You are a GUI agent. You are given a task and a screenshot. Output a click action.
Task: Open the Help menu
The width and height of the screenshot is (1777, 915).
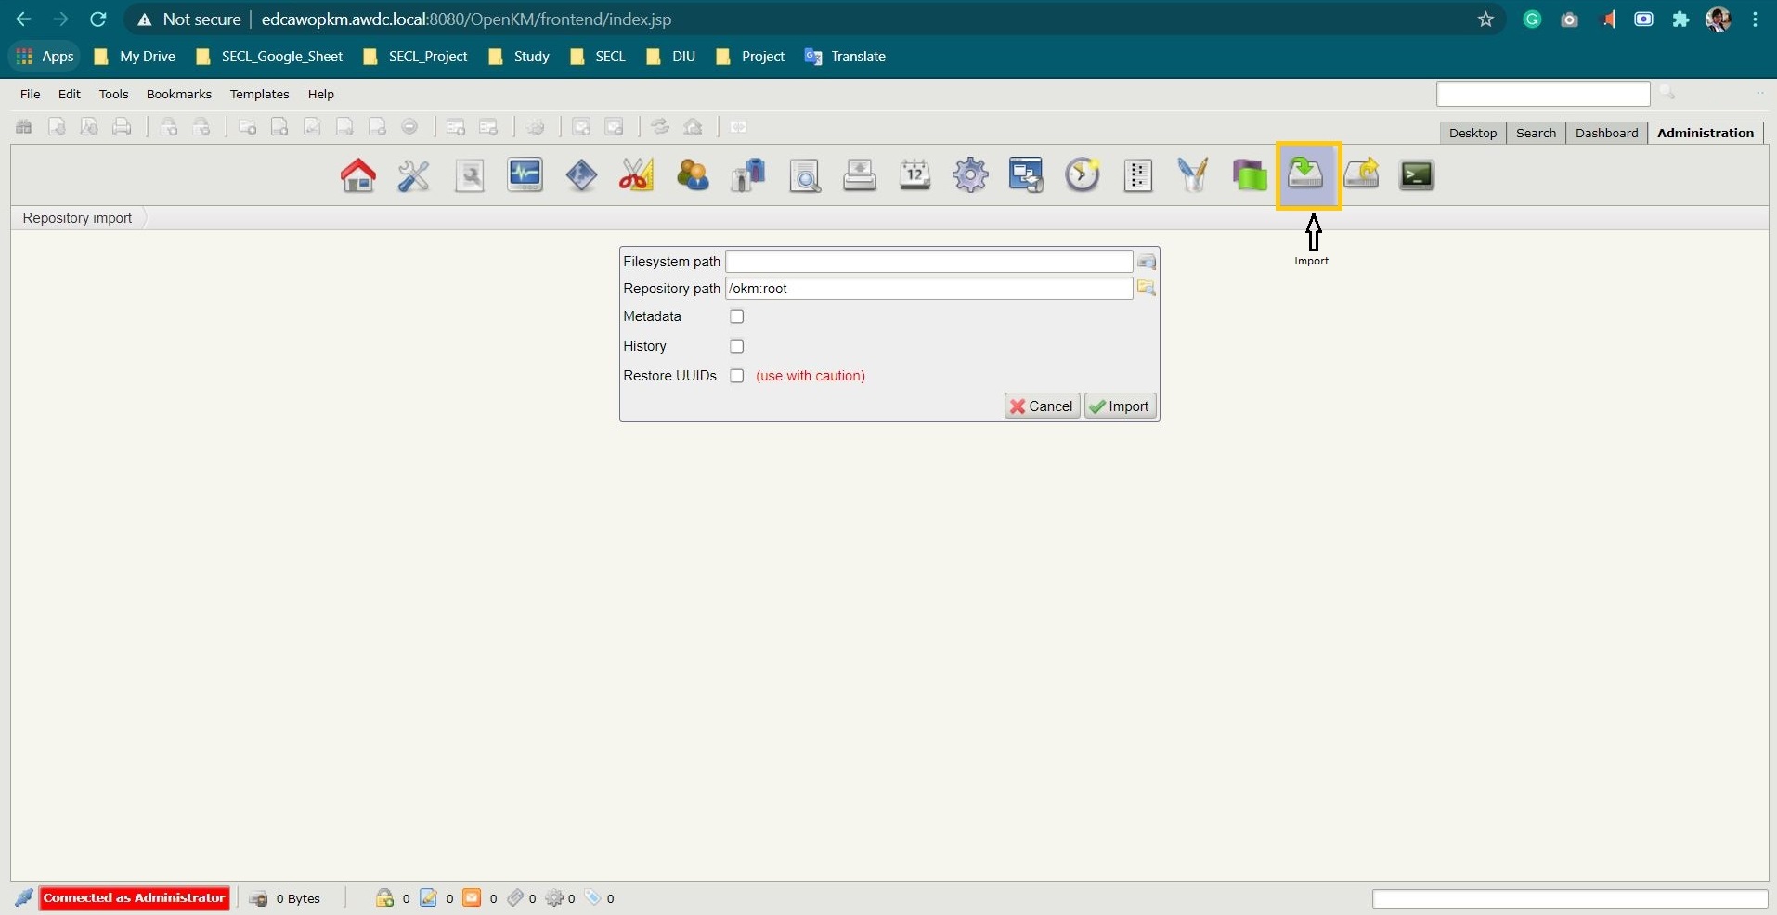(321, 94)
